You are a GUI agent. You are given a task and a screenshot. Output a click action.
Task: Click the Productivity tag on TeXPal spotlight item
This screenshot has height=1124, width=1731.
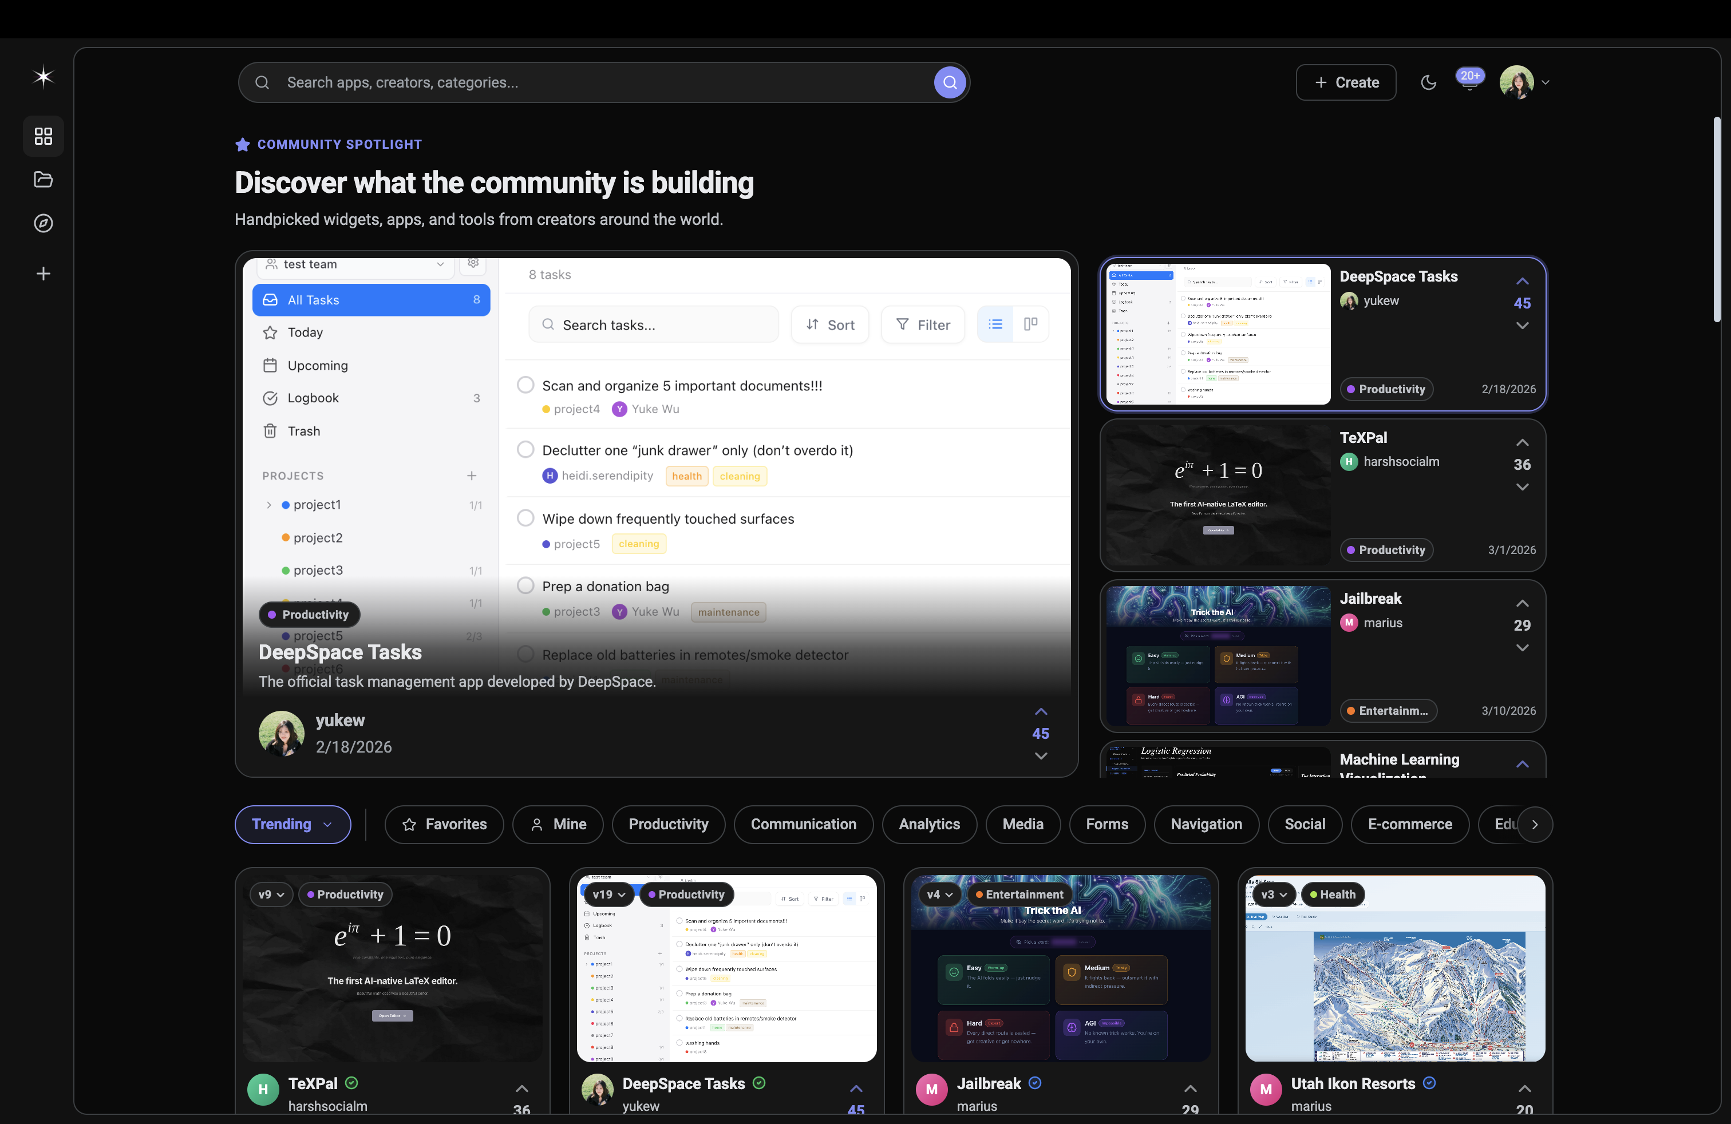click(1386, 551)
